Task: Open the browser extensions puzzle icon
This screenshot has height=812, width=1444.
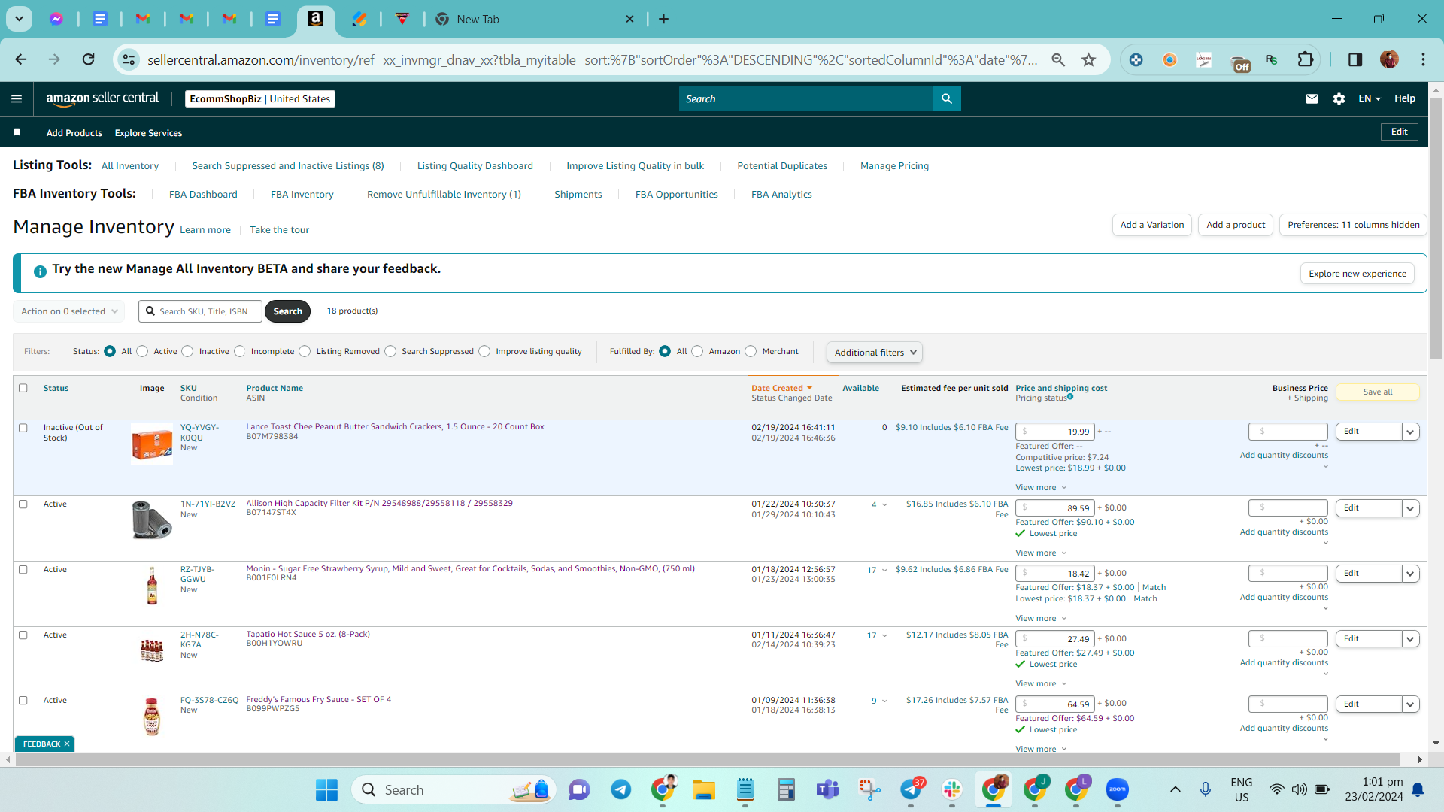Action: (x=1306, y=59)
